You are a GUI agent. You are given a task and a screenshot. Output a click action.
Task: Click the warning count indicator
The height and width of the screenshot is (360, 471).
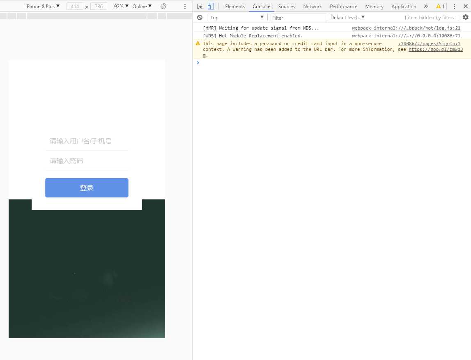coord(440,6)
